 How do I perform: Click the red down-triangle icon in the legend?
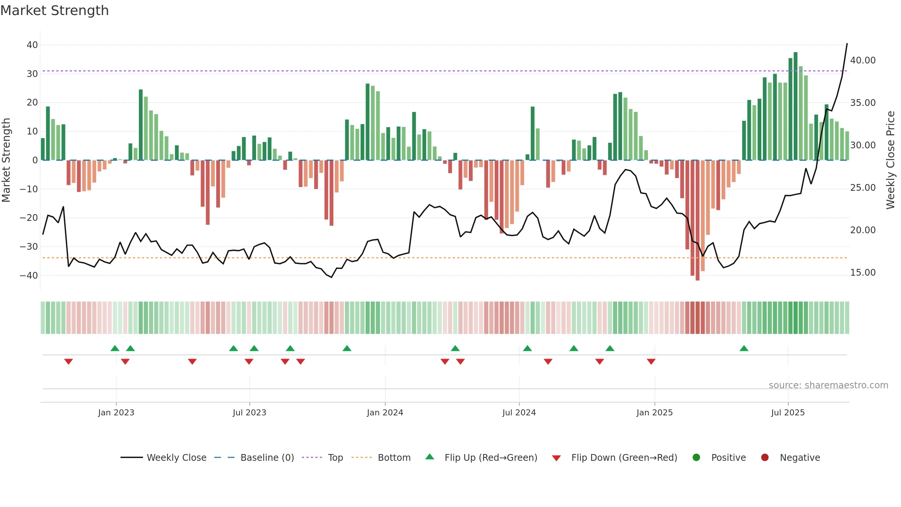coord(556,458)
